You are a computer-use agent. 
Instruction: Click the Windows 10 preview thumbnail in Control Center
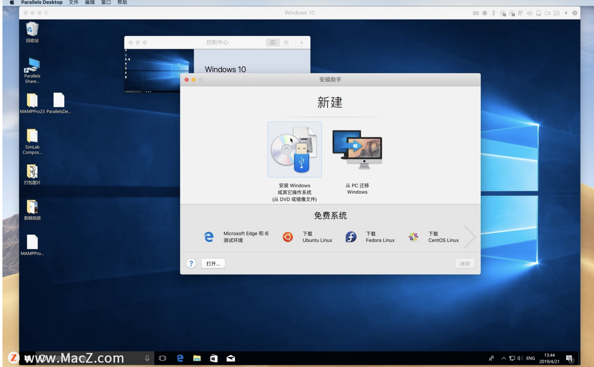[x=159, y=71]
